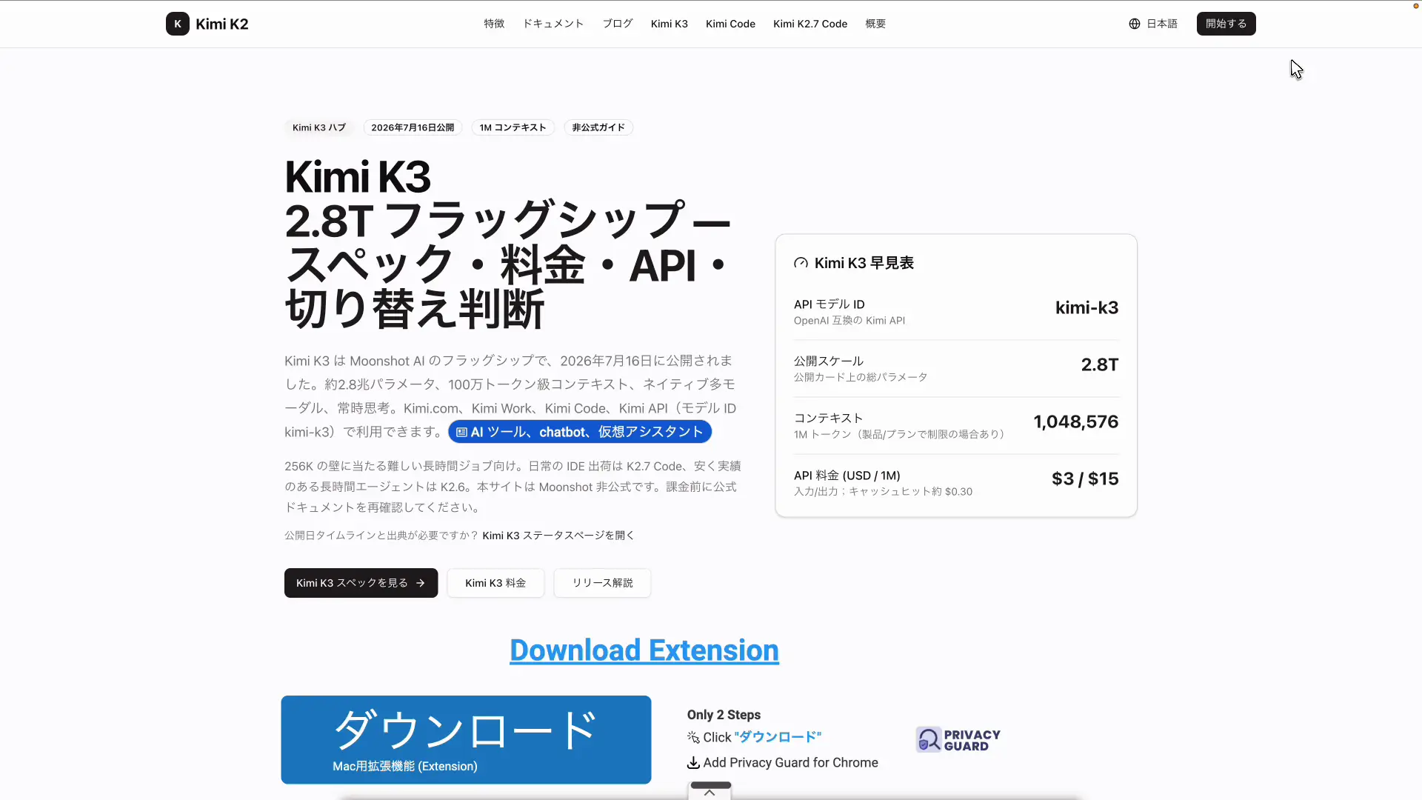Select the Kimi K3 nav item

pyautogui.click(x=669, y=24)
